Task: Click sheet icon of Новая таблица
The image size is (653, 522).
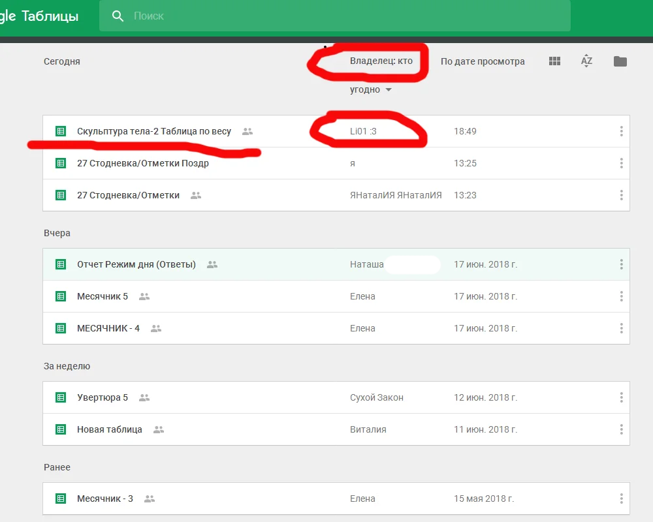Action: 61,429
